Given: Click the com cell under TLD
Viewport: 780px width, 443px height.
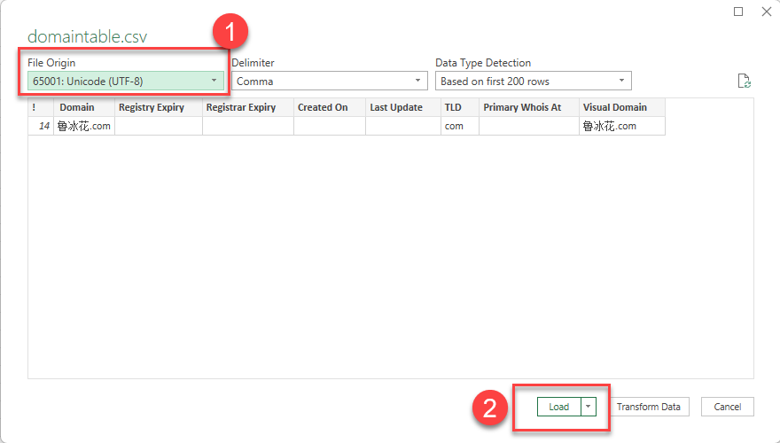Looking at the screenshot, I should 460,126.
